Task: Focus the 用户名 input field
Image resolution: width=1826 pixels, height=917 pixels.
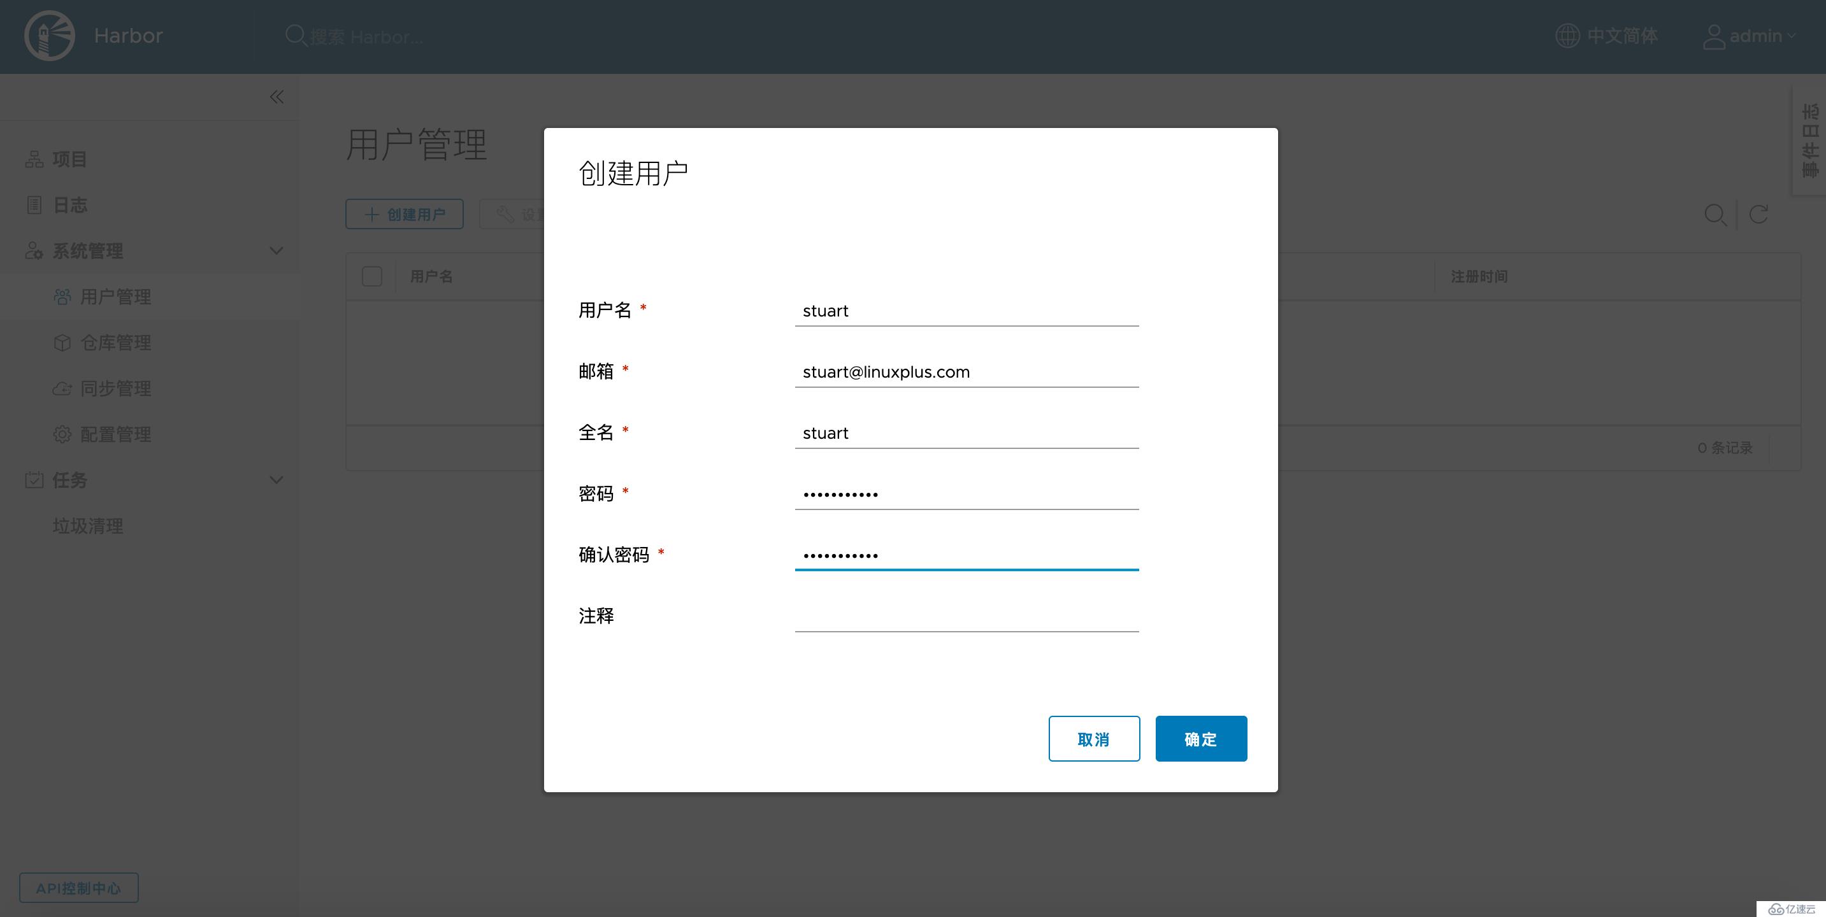Action: point(967,310)
